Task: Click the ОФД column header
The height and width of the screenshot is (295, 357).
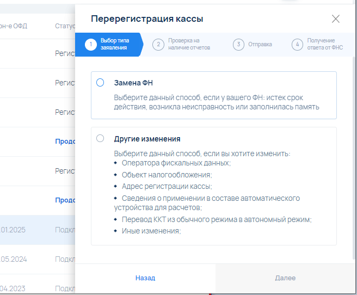Action: click(16, 26)
